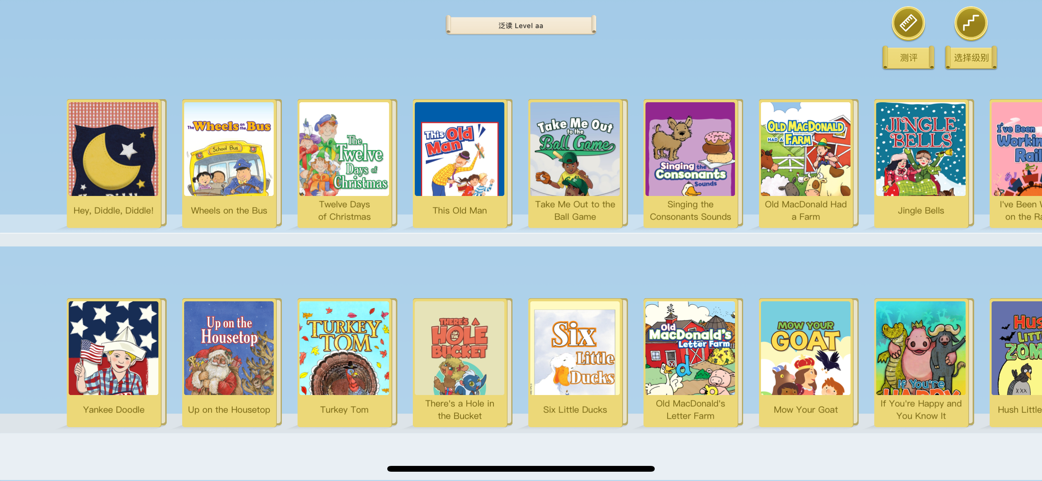Open Singing the Consonants Sounds book
This screenshot has width=1042, height=481.
tap(690, 163)
